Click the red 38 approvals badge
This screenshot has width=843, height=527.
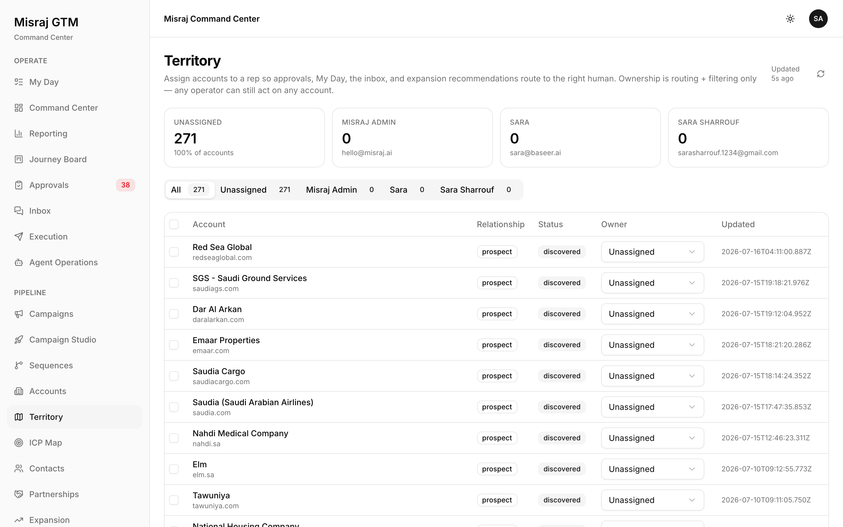pos(125,185)
